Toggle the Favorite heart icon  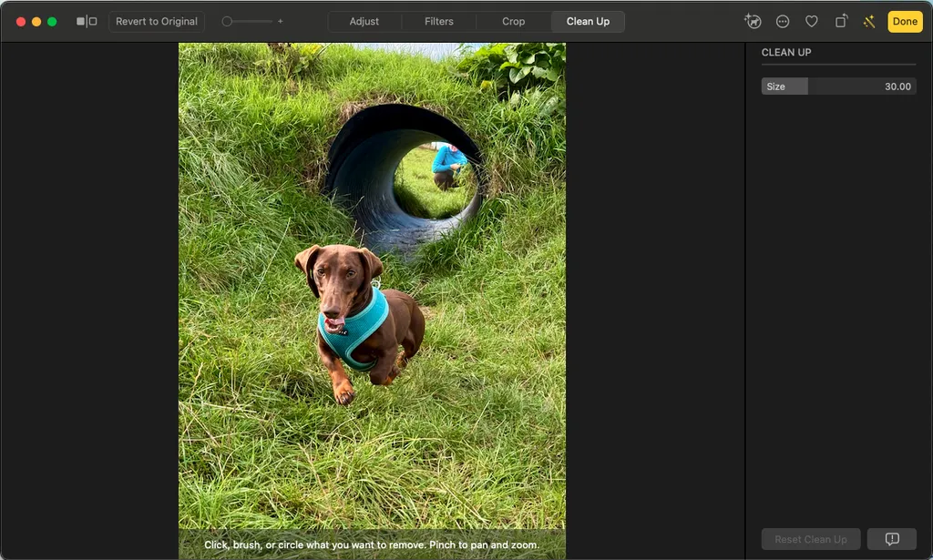811,21
